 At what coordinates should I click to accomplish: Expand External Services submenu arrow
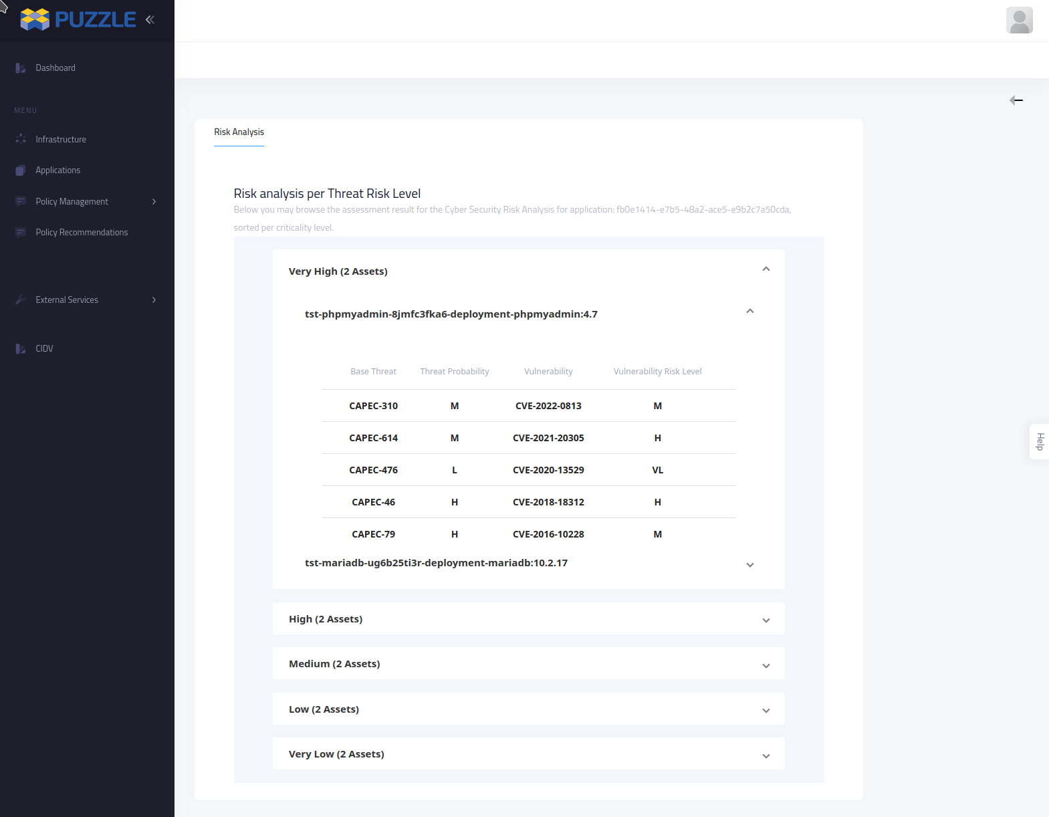[x=154, y=300]
